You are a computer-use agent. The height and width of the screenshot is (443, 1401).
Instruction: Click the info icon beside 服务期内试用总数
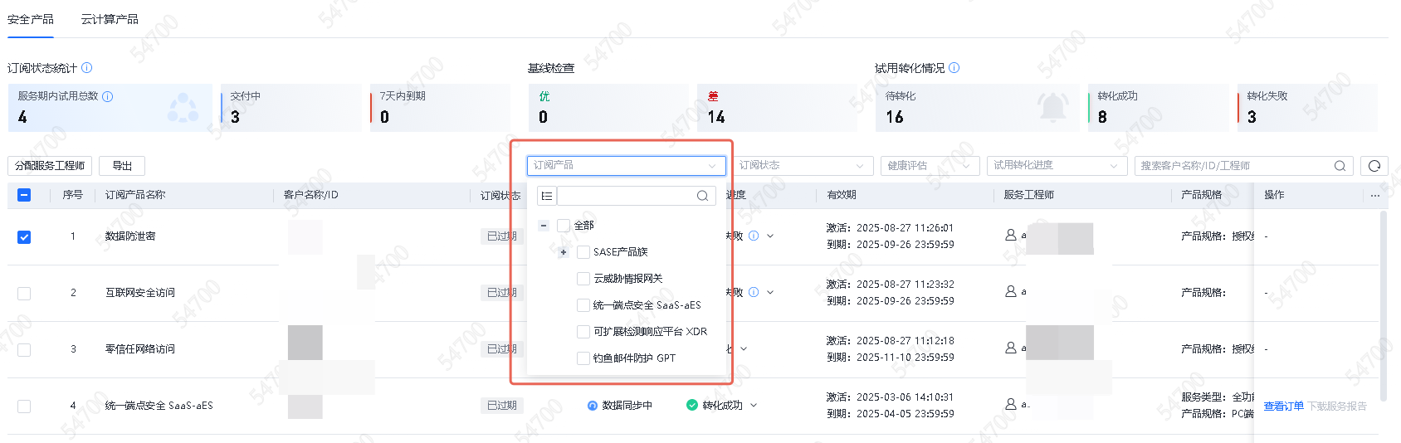(x=108, y=96)
